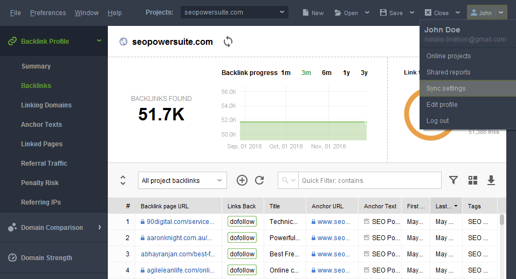This screenshot has width=516, height=279.
Task: Open the Projects dropdown showing seopowersuite.com
Action: [x=235, y=12]
